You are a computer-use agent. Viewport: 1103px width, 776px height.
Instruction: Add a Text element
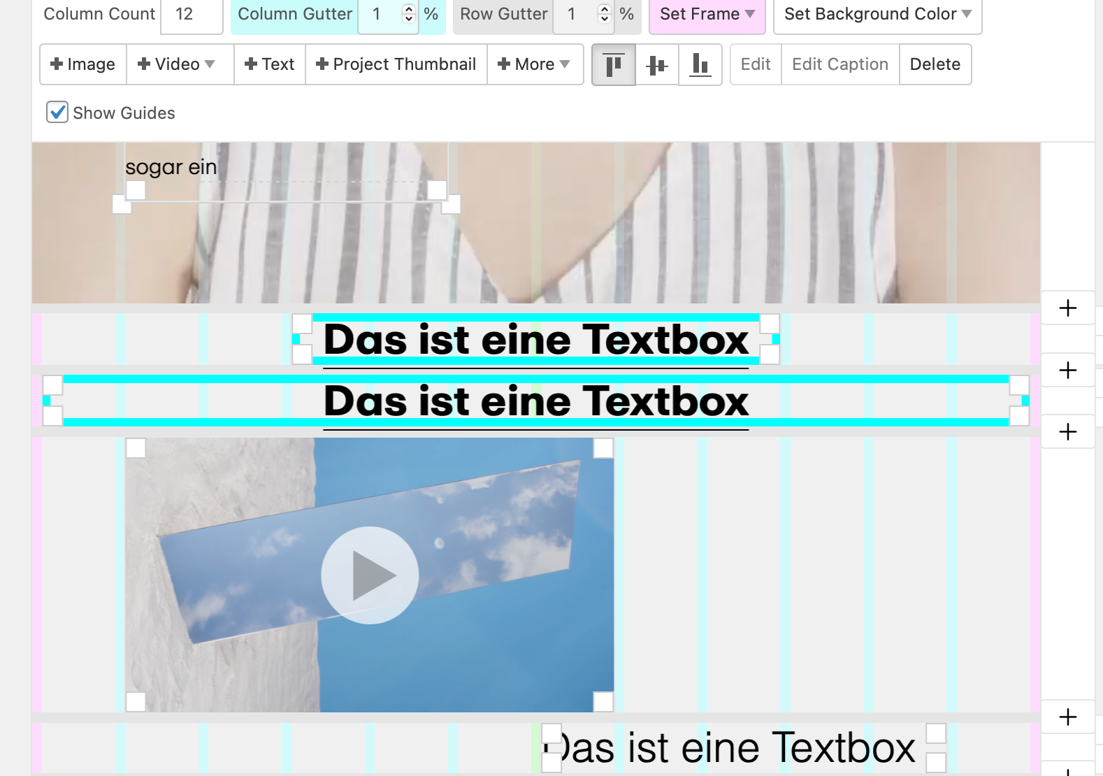click(x=270, y=64)
